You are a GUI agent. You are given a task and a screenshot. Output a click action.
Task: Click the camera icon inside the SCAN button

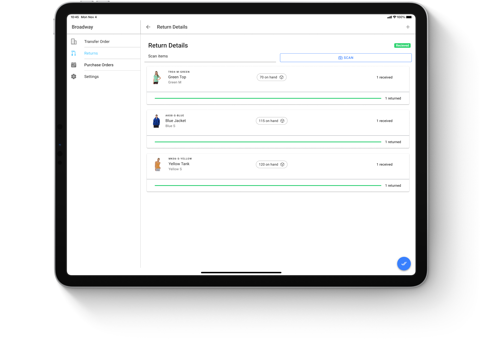(x=340, y=58)
